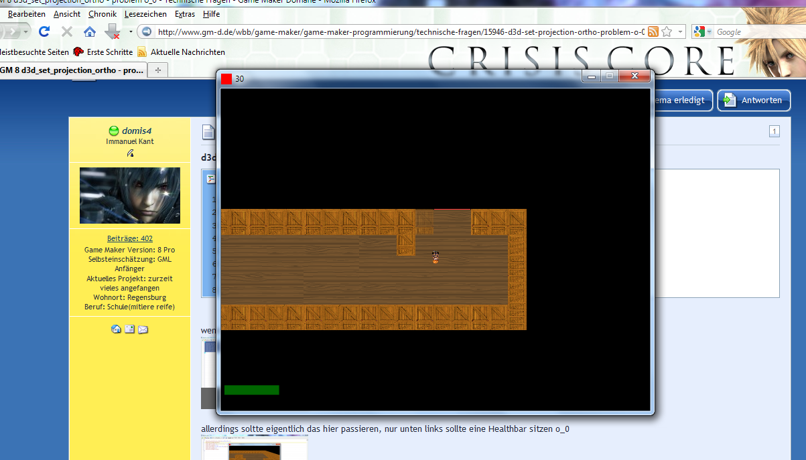
Task: Click the email envelope icon under profile
Action: 143,329
